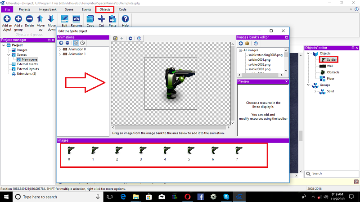Select animation frame thumbnail 3
360x202 pixels.
[x=143, y=151]
